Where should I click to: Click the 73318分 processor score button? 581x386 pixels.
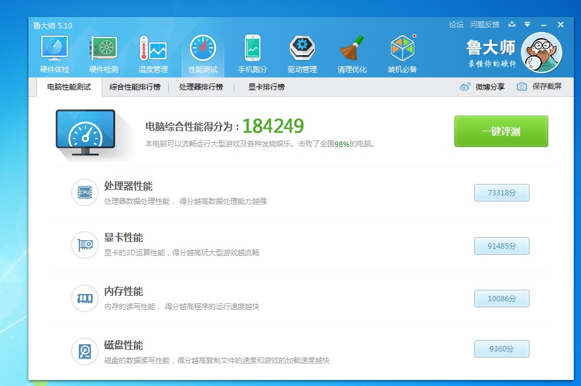502,192
